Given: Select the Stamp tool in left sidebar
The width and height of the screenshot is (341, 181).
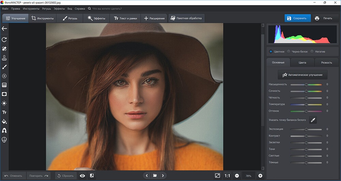Looking at the screenshot, I should coord(4,58).
